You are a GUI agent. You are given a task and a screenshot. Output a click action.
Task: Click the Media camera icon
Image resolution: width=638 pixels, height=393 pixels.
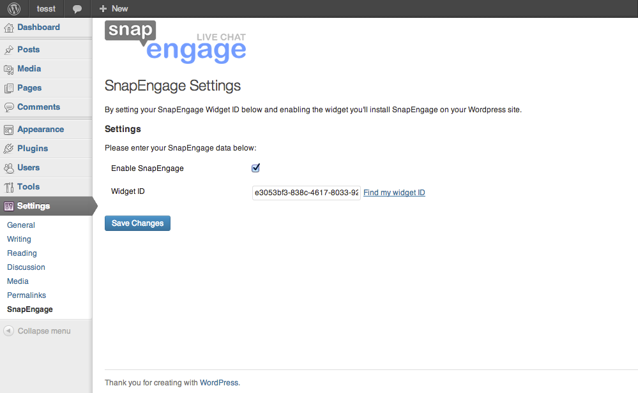coord(8,69)
